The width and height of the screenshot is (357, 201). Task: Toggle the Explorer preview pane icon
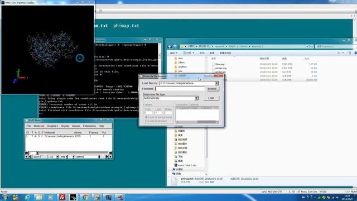point(349,53)
